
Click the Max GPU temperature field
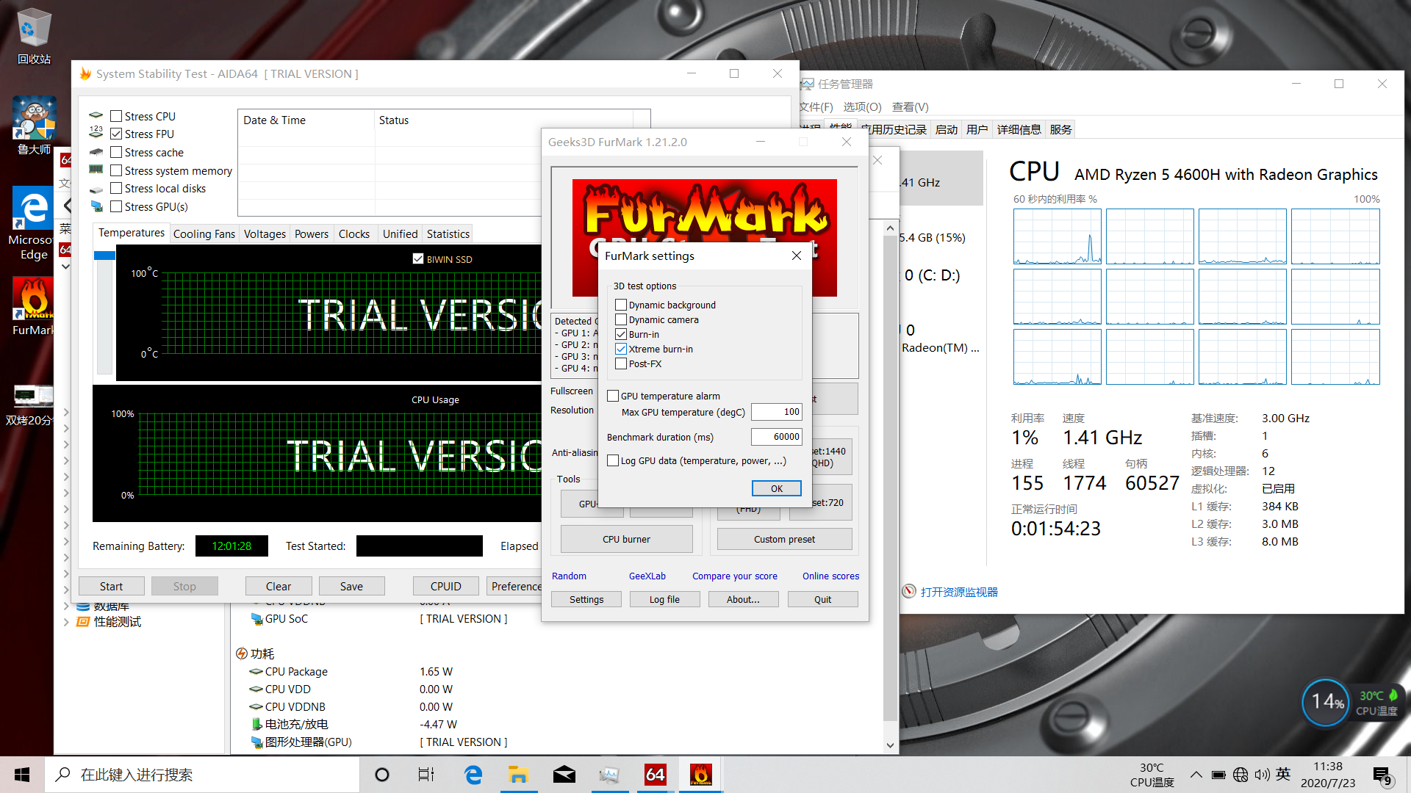tap(776, 412)
